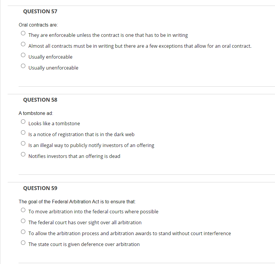The height and width of the screenshot is (264, 275).
Task: Click the divider below Question 58
Action: coord(146,174)
